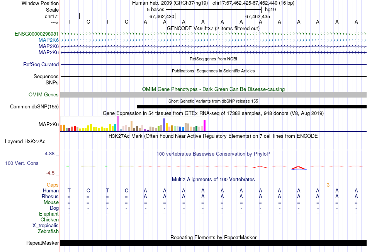Click the GTEx Gene Expression track title
Screen dimensions: 367x252
click(x=213, y=113)
